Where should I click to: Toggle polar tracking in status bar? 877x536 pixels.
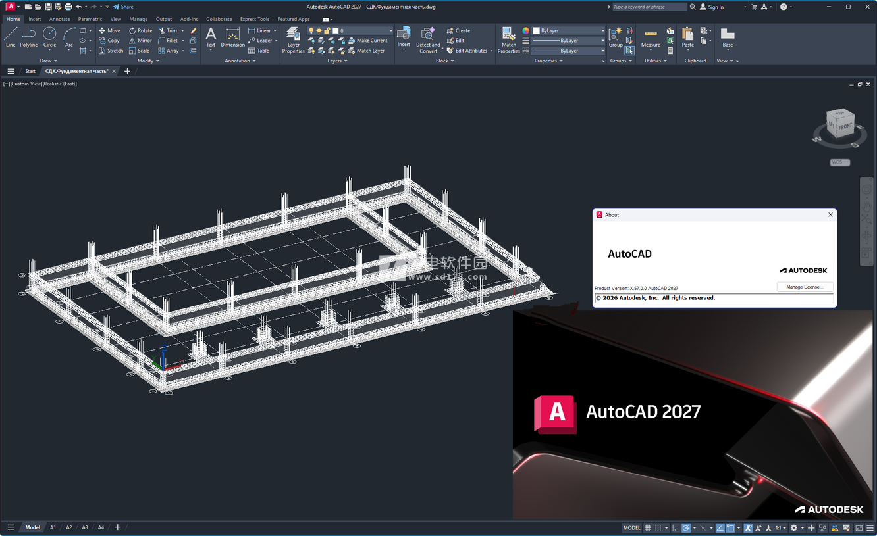pyautogui.click(x=686, y=528)
